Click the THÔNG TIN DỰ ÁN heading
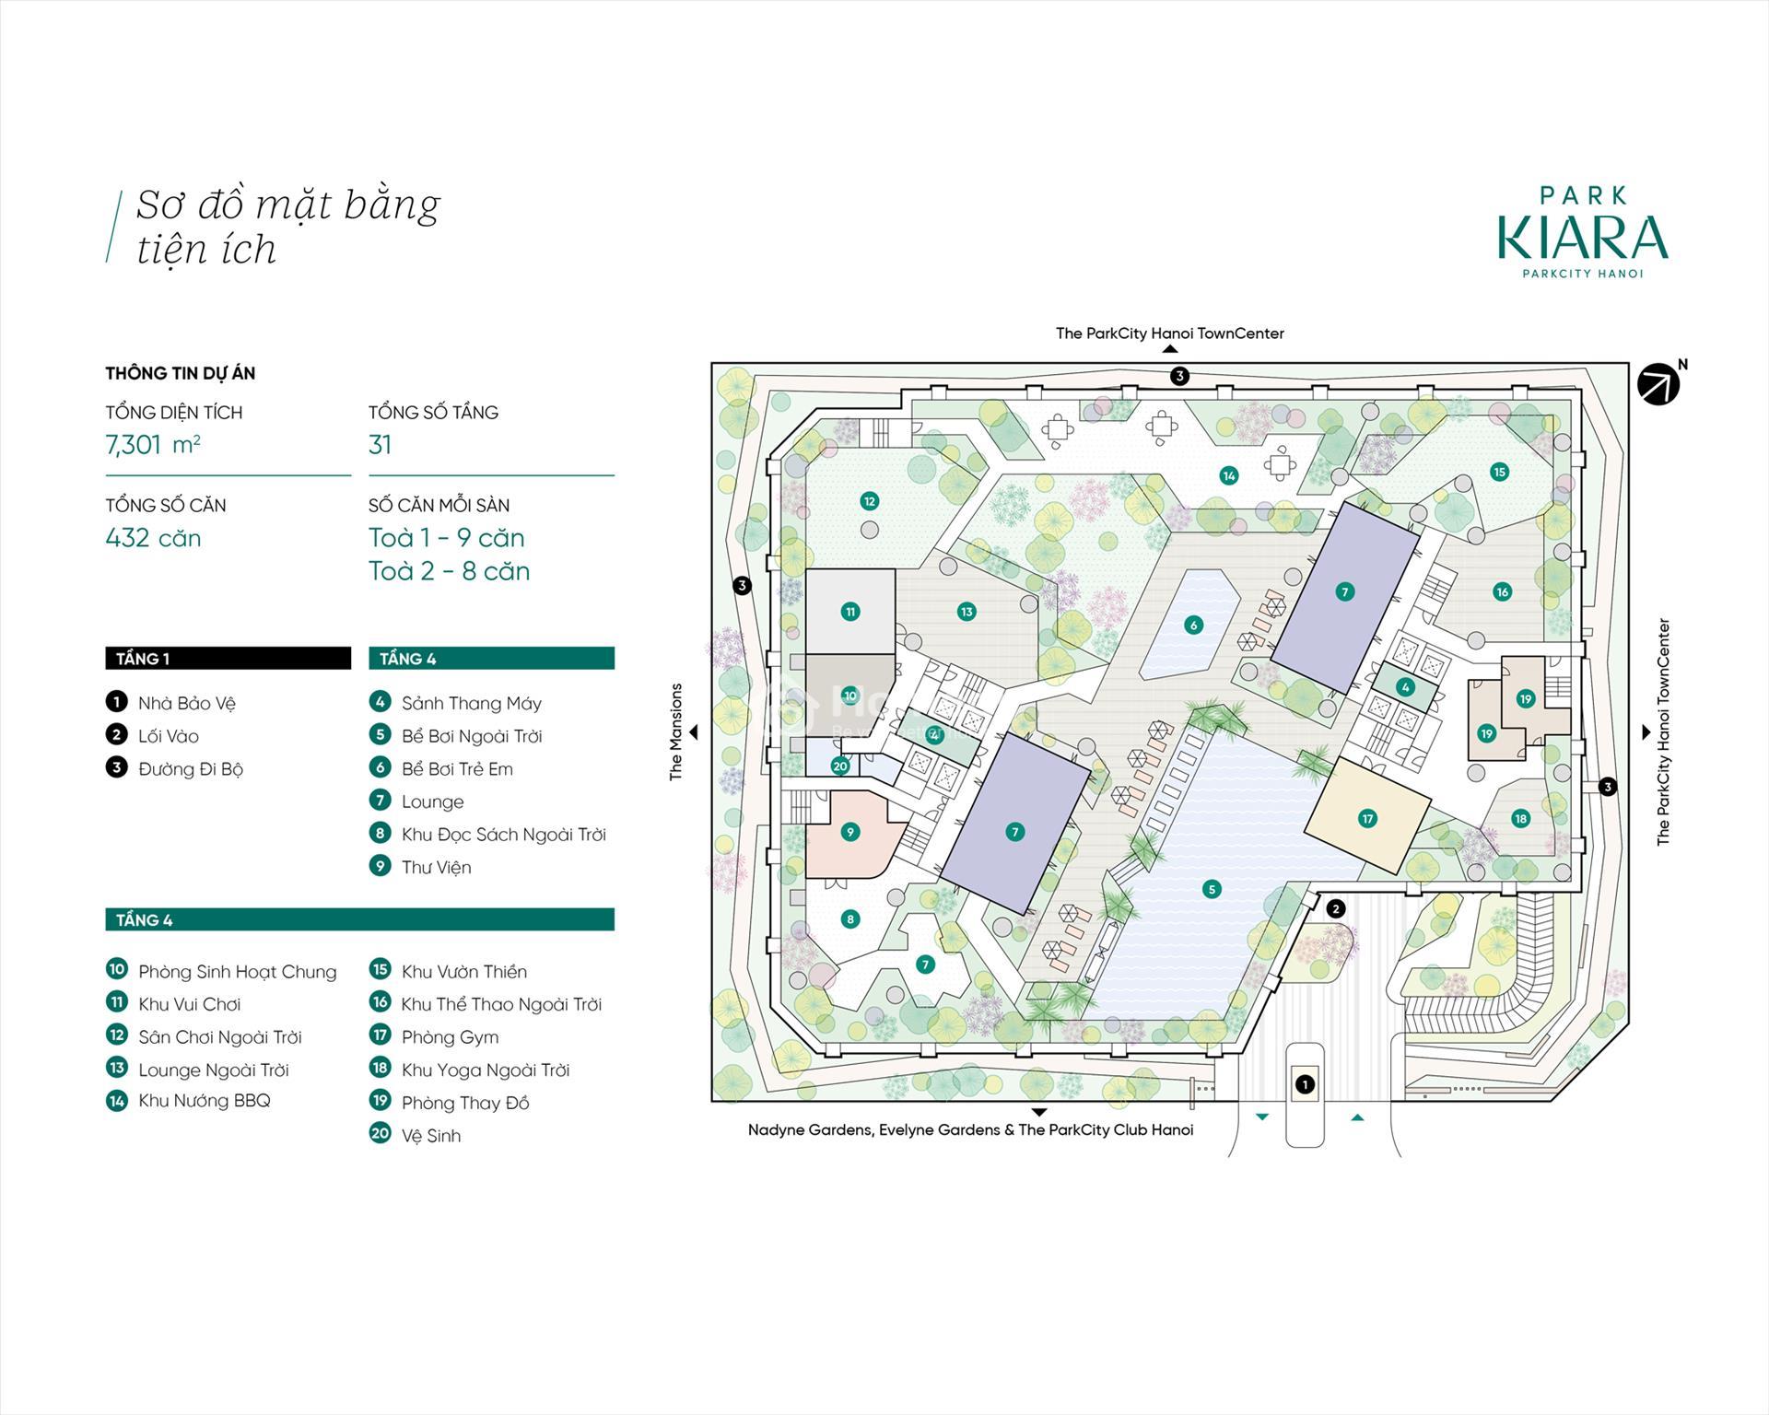This screenshot has width=1769, height=1415. (x=180, y=373)
